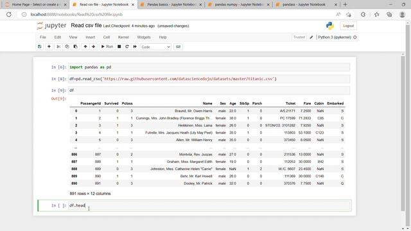Open the Help menu
411x231 pixels.
tap(162, 37)
